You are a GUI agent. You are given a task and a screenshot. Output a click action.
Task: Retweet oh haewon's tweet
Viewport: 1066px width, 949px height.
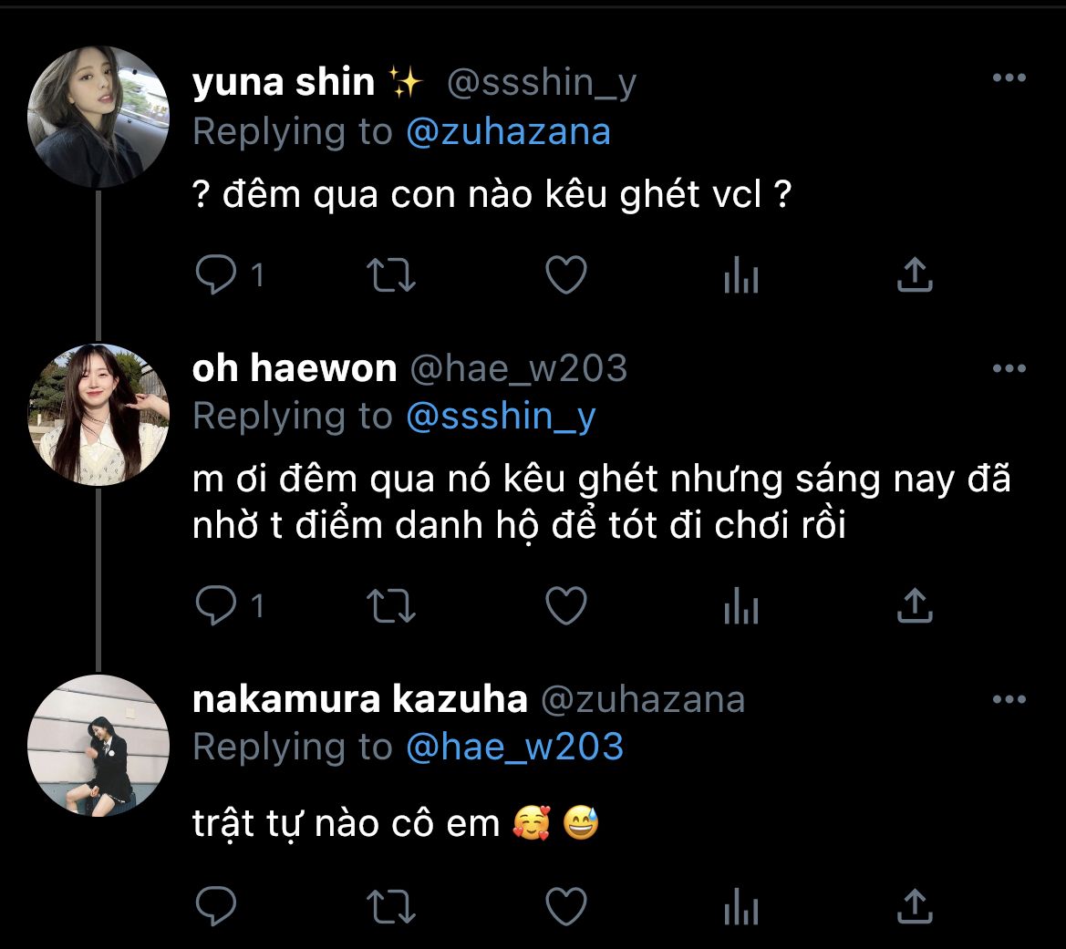pos(390,606)
